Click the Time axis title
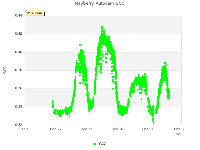 (x=177, y=134)
